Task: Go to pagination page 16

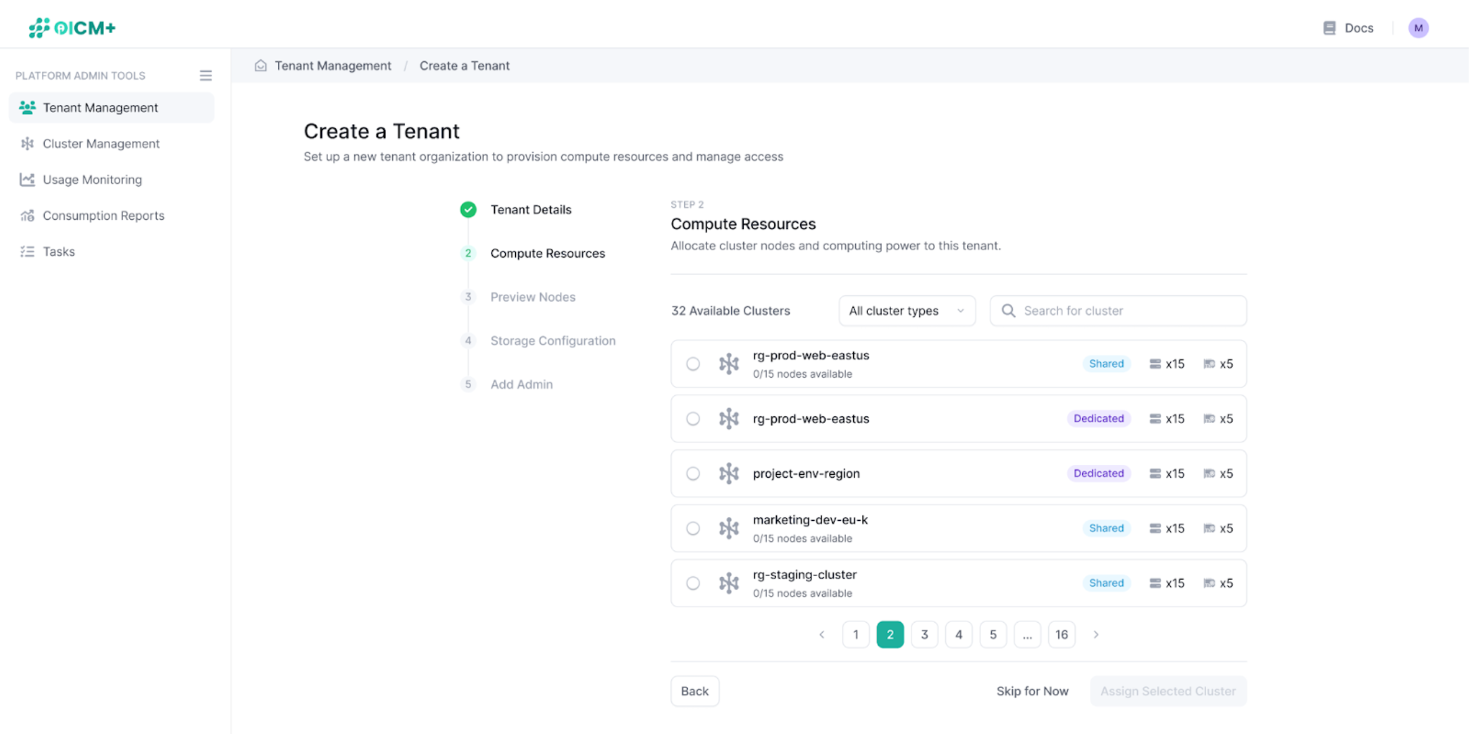Action: coord(1061,634)
